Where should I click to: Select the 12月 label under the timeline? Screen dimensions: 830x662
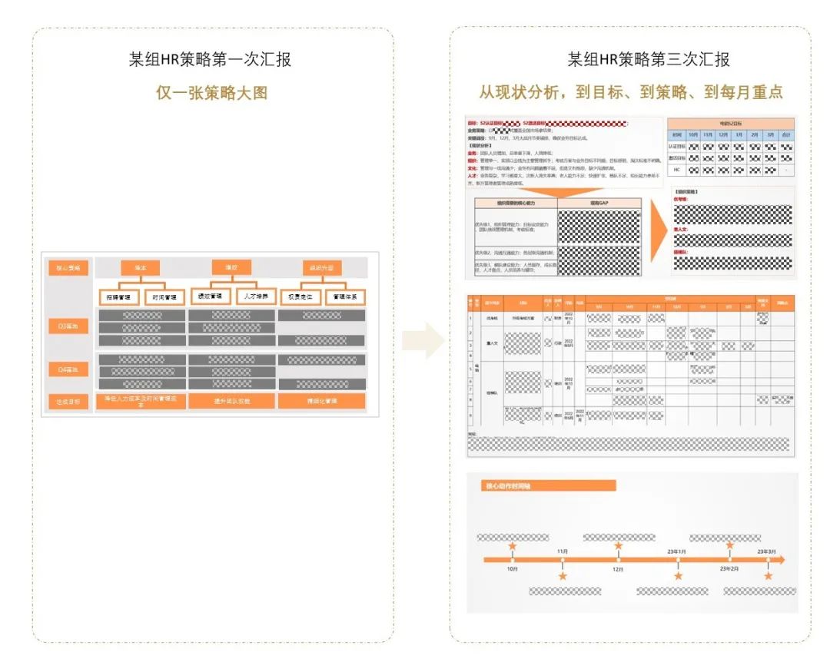[618, 569]
